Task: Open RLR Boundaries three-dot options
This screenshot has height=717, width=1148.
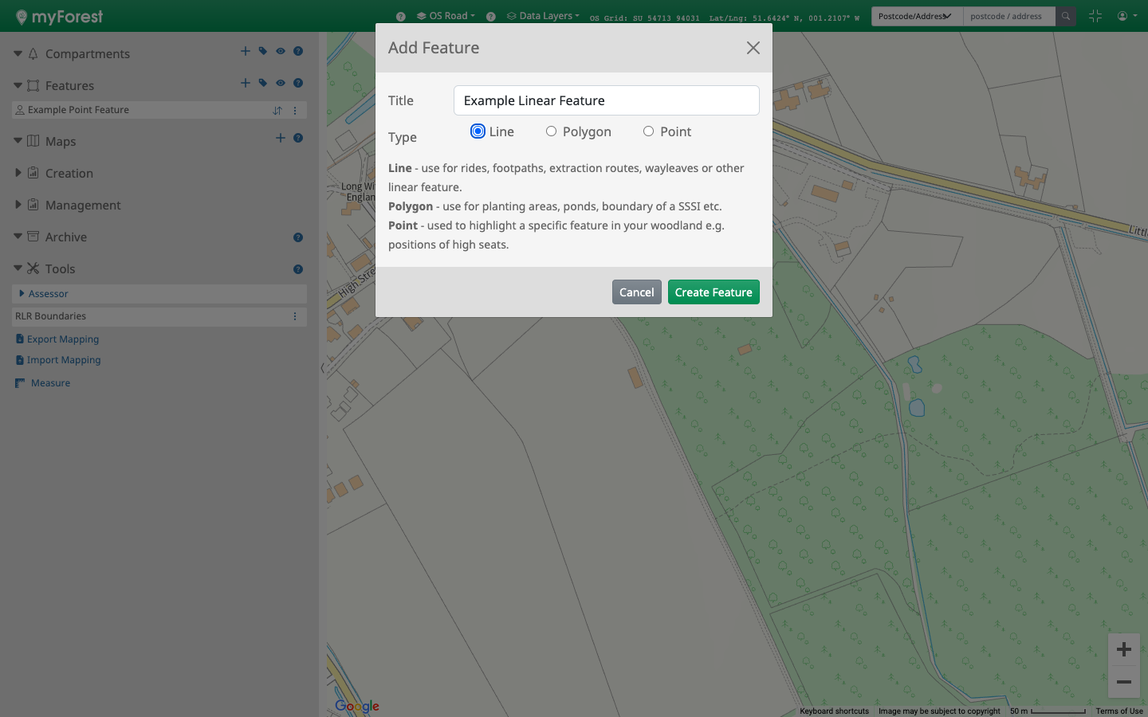Action: pos(295,316)
